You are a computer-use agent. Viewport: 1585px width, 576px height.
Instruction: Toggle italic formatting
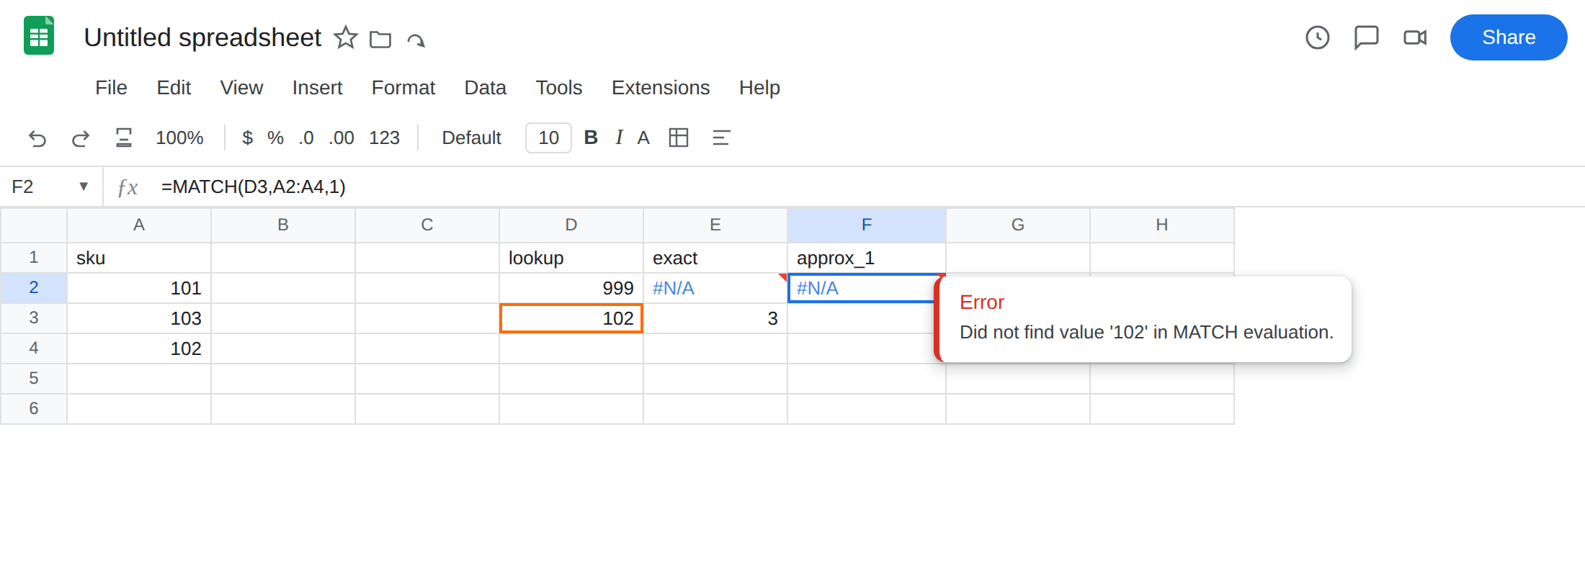(619, 138)
